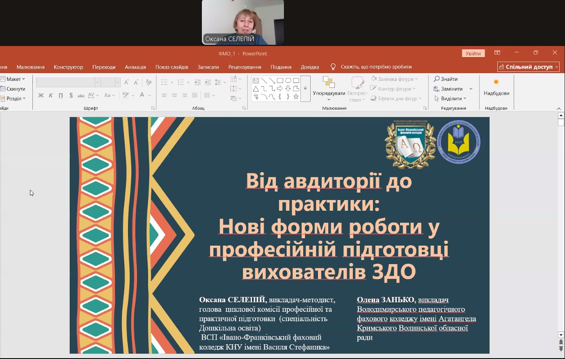Click the vertical scrollbar down arrow
The height and width of the screenshot is (359, 565).
pyautogui.click(x=561, y=335)
